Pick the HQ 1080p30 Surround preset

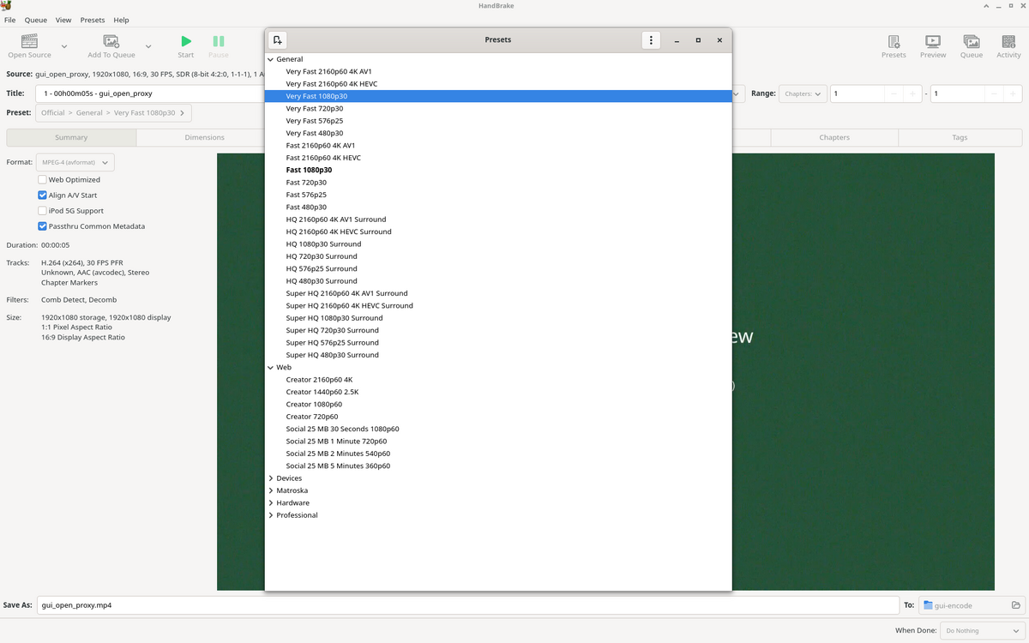pos(324,244)
